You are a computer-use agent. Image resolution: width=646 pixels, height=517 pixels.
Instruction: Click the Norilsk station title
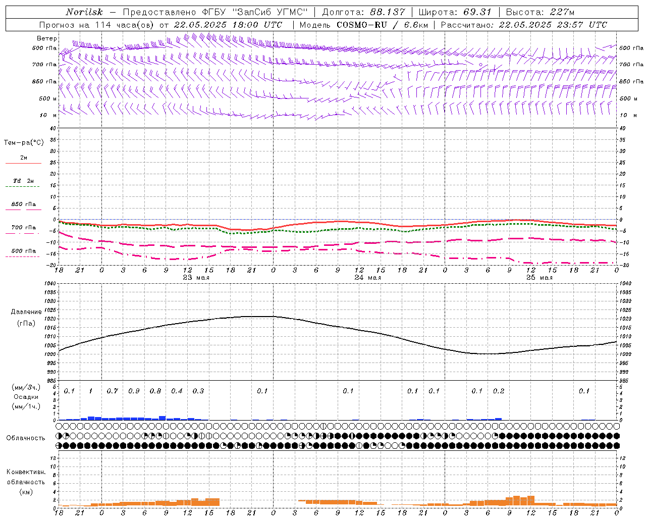click(x=84, y=12)
